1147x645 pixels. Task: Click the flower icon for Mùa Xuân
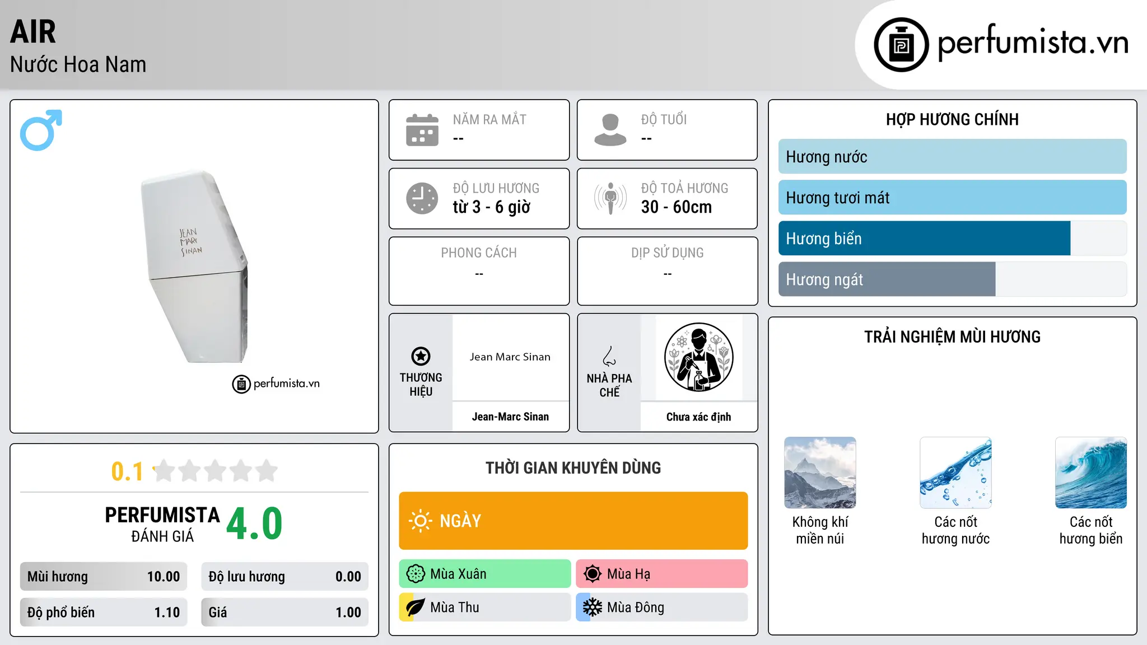click(x=416, y=574)
